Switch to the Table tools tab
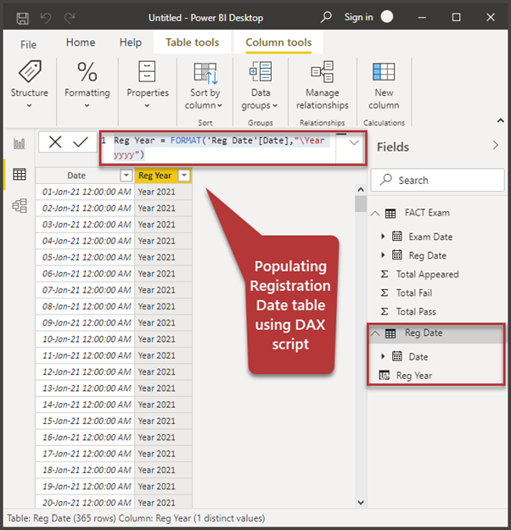511x530 pixels. [192, 42]
